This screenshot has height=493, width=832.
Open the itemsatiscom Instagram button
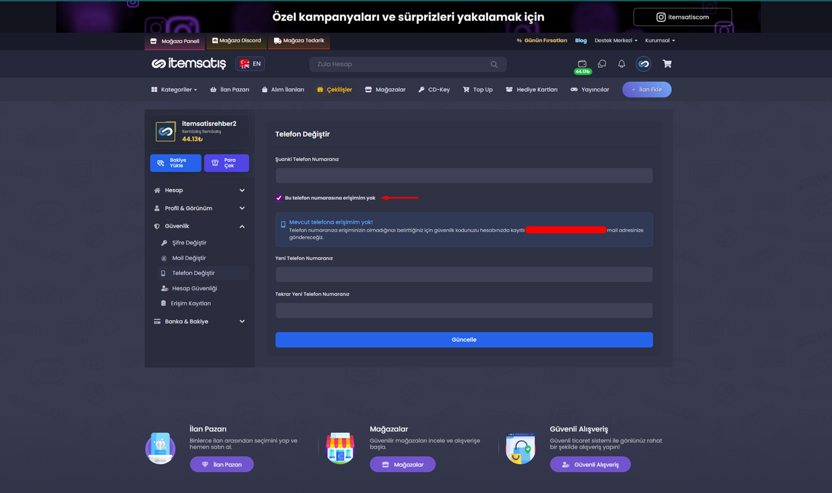tap(683, 17)
